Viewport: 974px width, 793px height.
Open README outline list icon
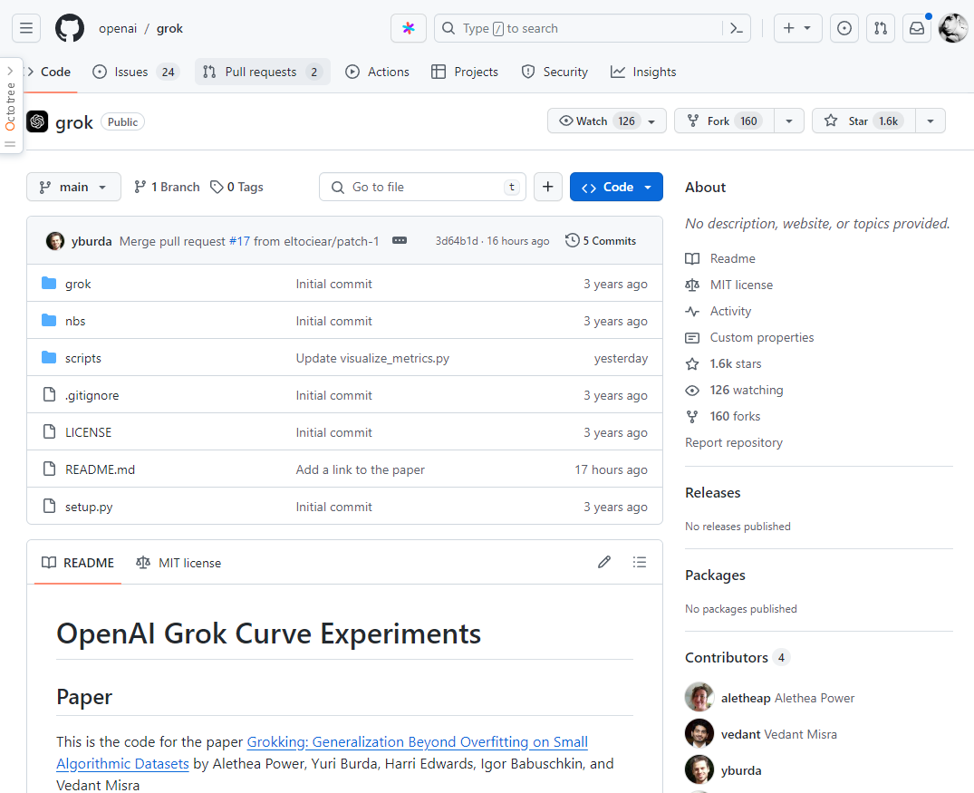(639, 563)
